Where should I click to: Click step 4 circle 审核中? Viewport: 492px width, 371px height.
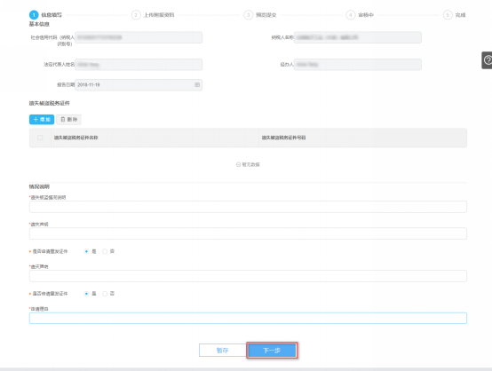coord(351,15)
